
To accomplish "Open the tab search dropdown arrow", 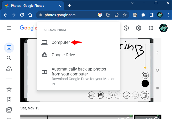I will (x=132, y=3).
